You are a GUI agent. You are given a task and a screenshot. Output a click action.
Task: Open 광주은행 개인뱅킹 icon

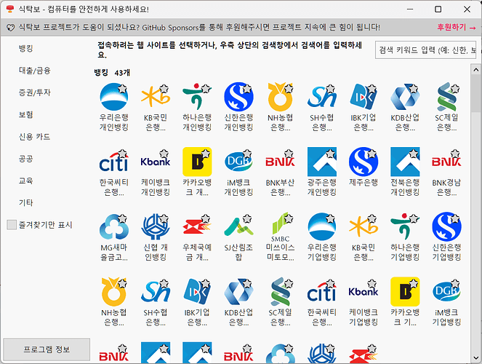click(321, 162)
